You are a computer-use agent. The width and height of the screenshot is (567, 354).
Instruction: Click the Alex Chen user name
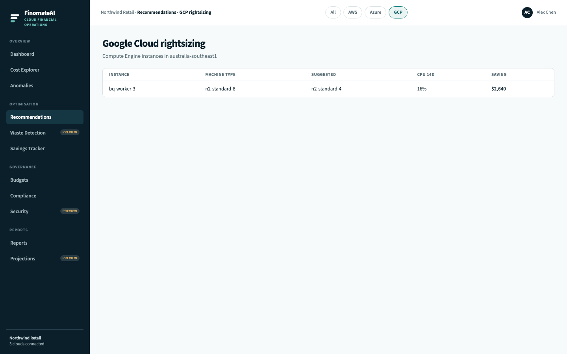(x=546, y=13)
